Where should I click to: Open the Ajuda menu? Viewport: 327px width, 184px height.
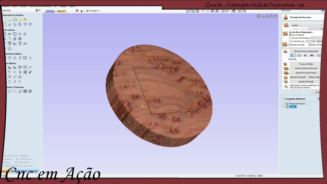click(72, 6)
